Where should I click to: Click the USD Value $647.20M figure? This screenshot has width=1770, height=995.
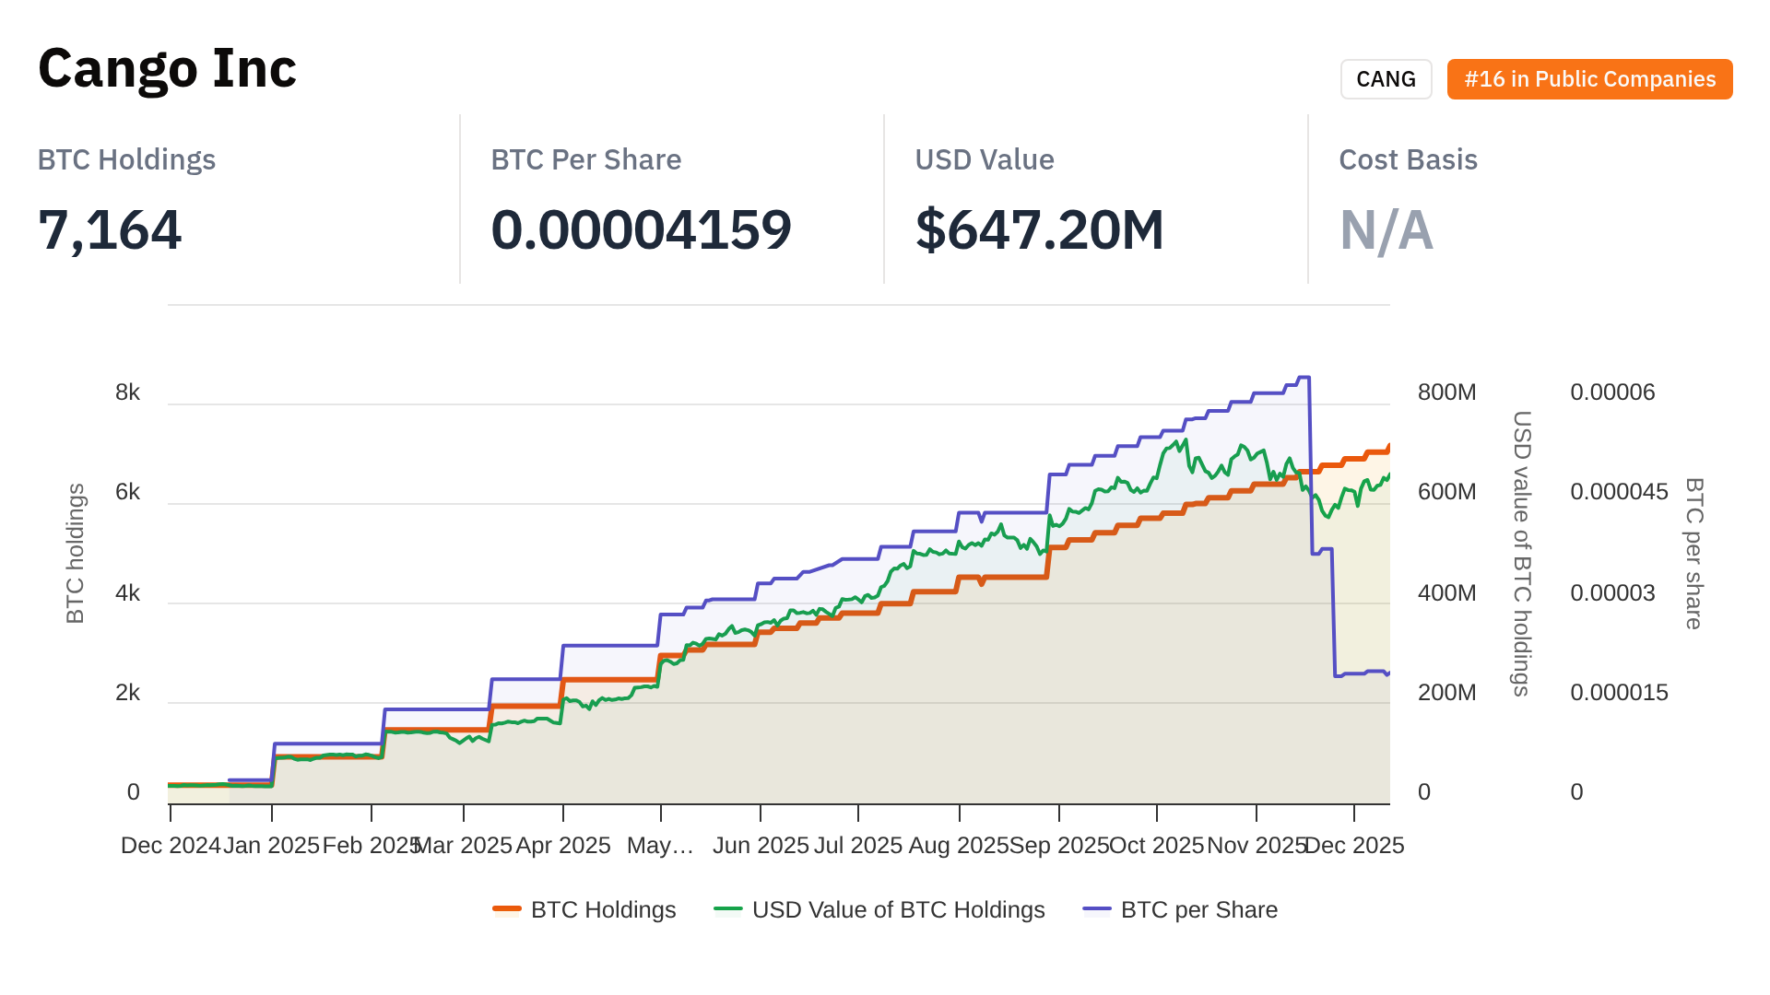coord(1039,230)
